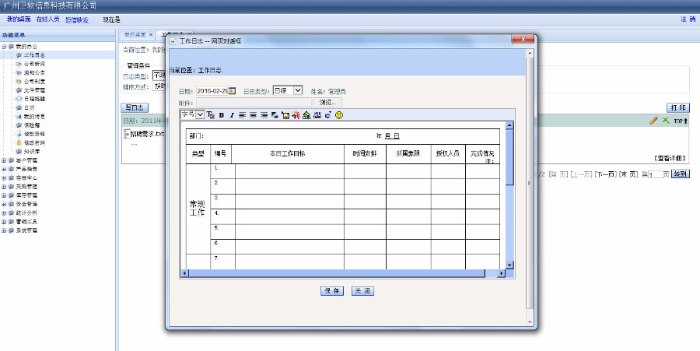Click the 下一页 next page link
This screenshot has height=351, width=700.
(606, 174)
